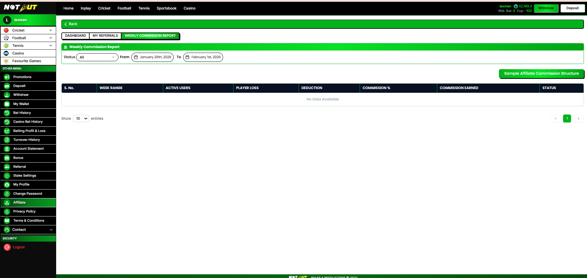Click the NotOut logo
This screenshot has height=278, width=587.
(21, 8)
